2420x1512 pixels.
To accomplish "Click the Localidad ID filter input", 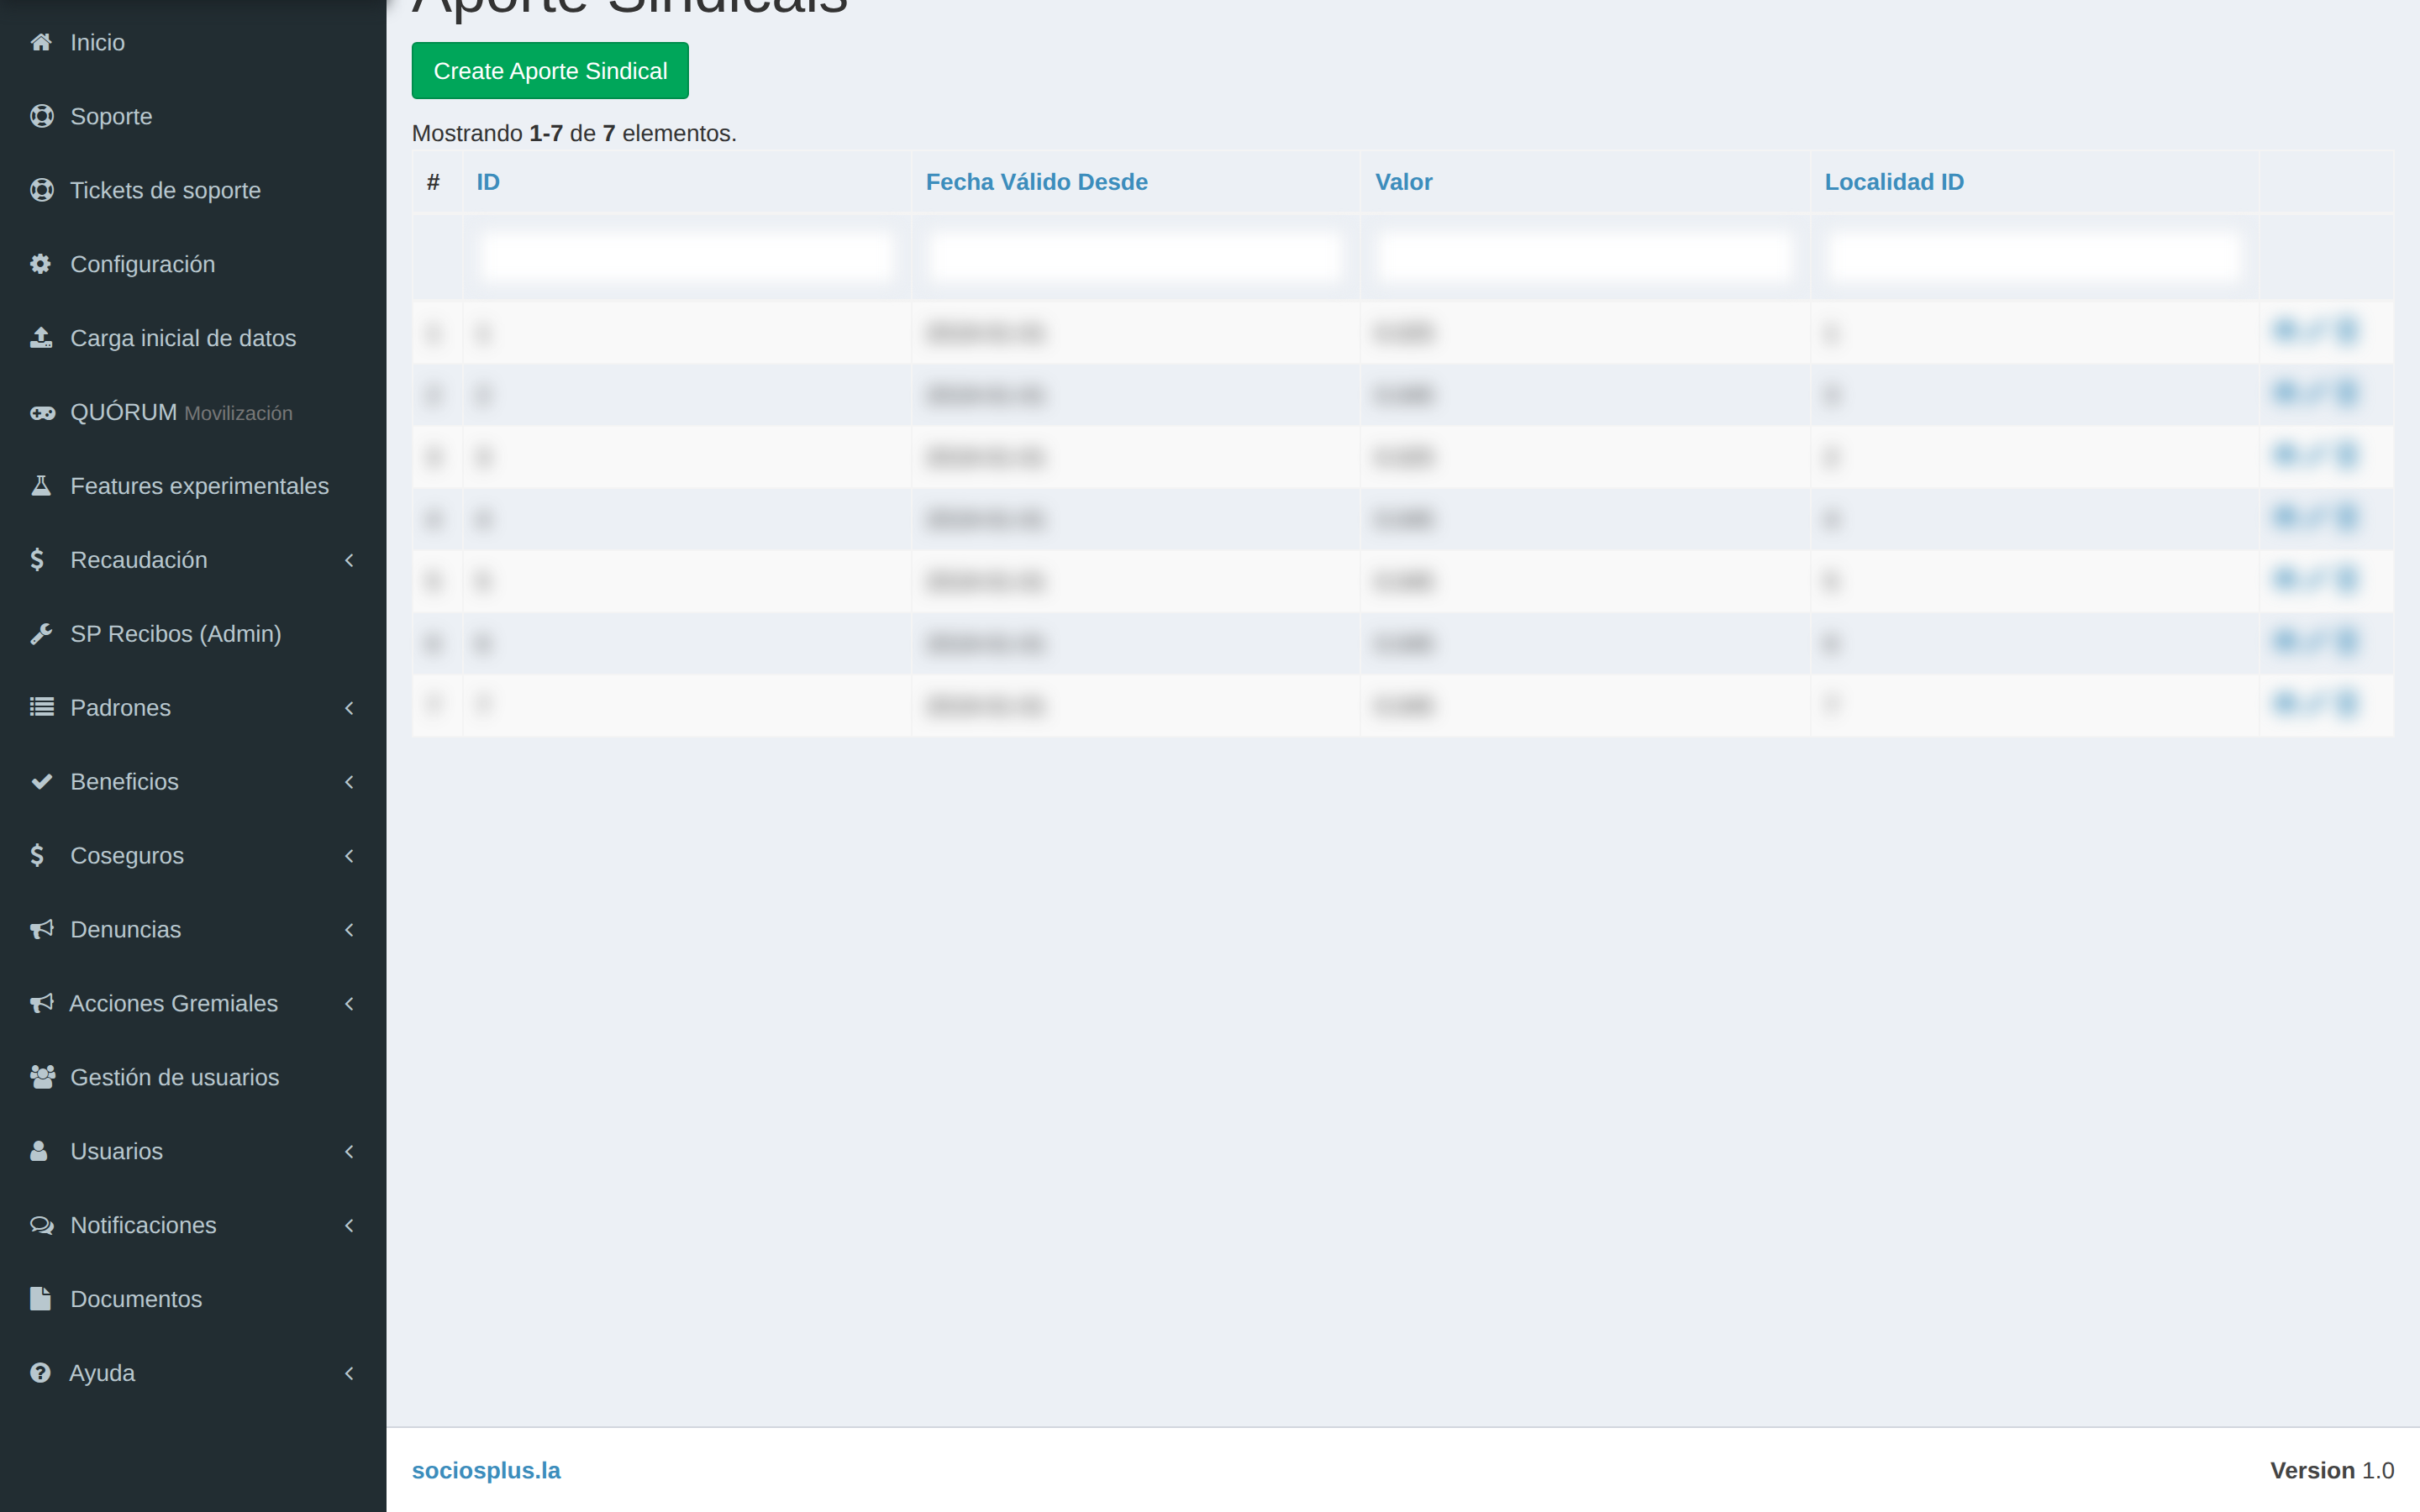I will tap(2034, 257).
